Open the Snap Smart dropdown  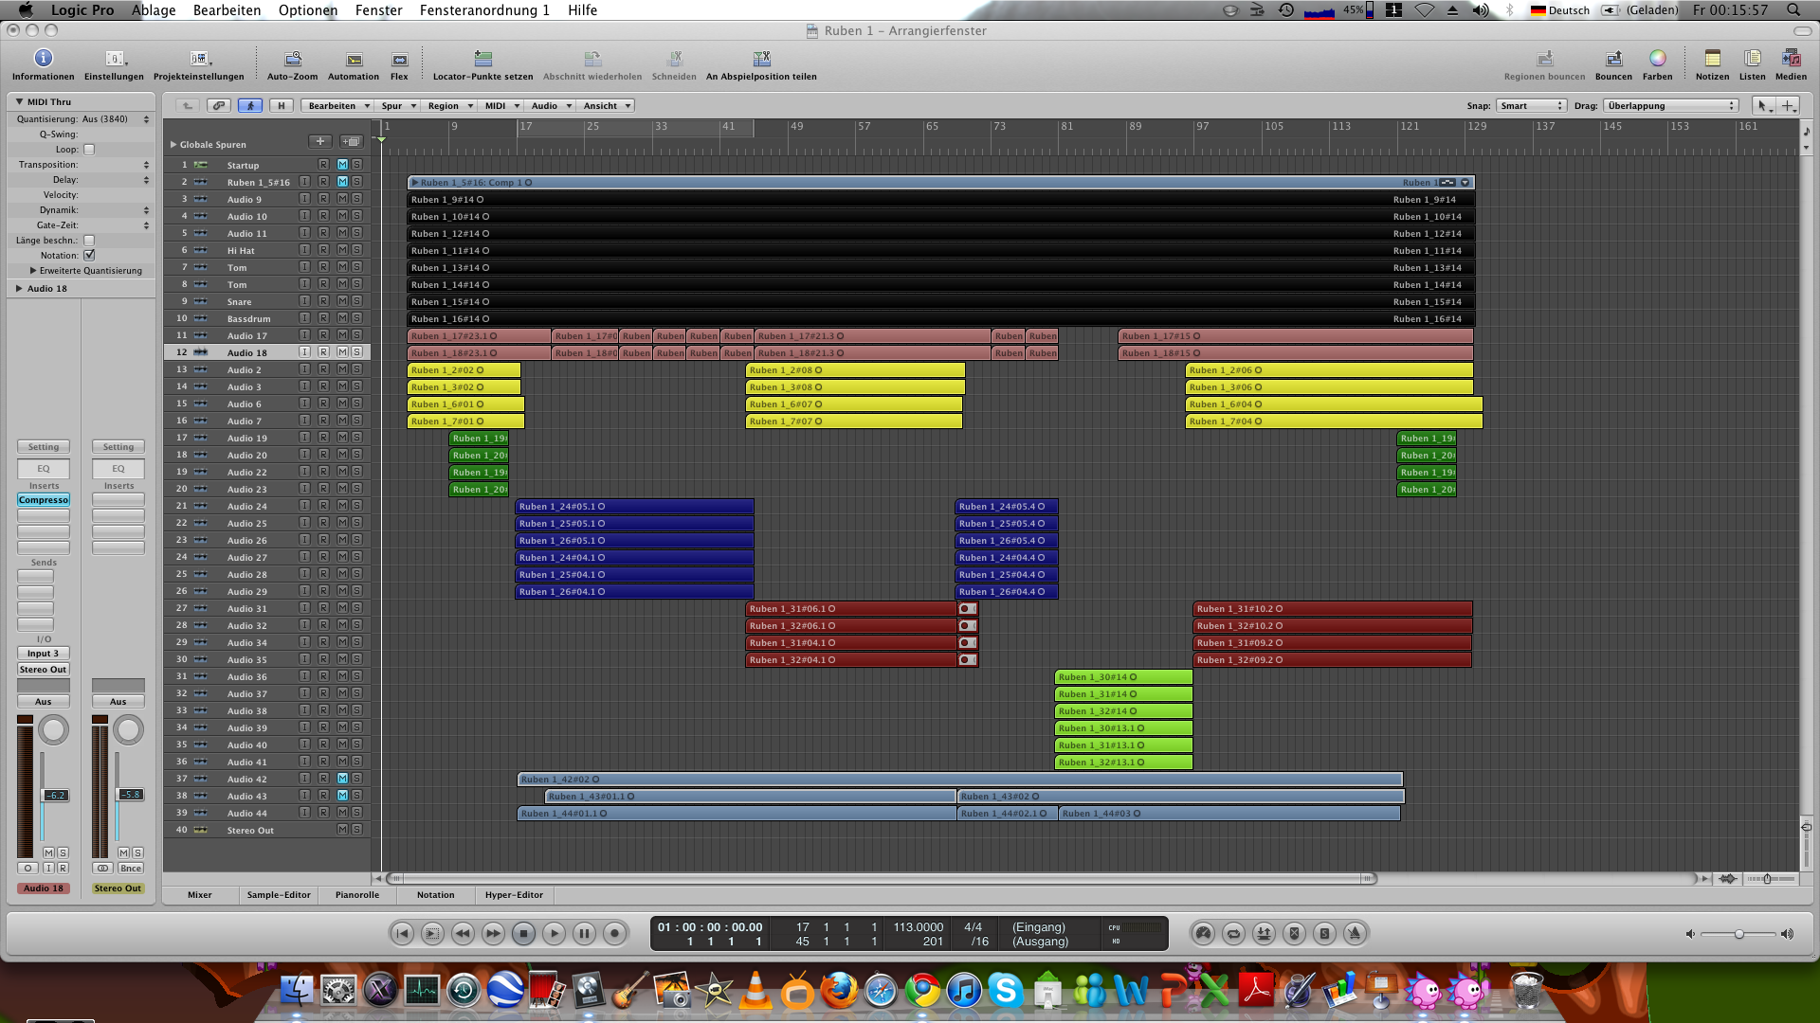tap(1531, 105)
